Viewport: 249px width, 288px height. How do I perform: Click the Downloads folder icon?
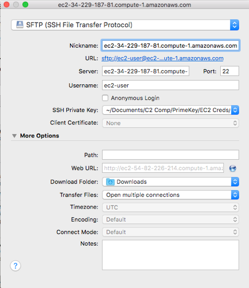coord(110,182)
